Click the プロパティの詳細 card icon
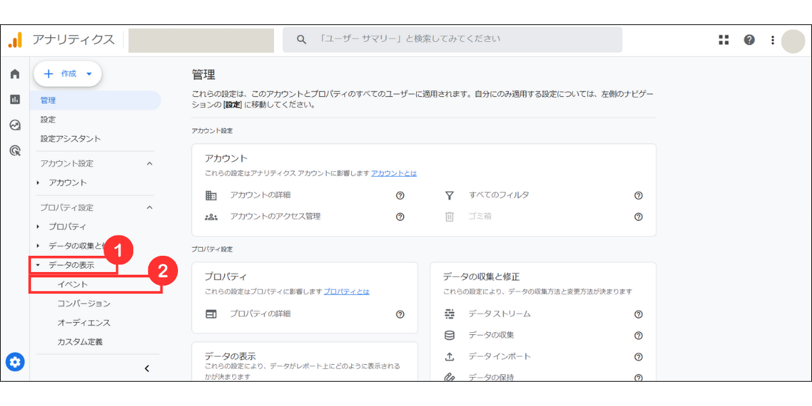 point(211,314)
